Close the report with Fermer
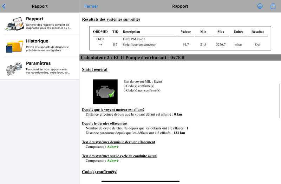This screenshot has width=281, height=184. coord(91,6)
